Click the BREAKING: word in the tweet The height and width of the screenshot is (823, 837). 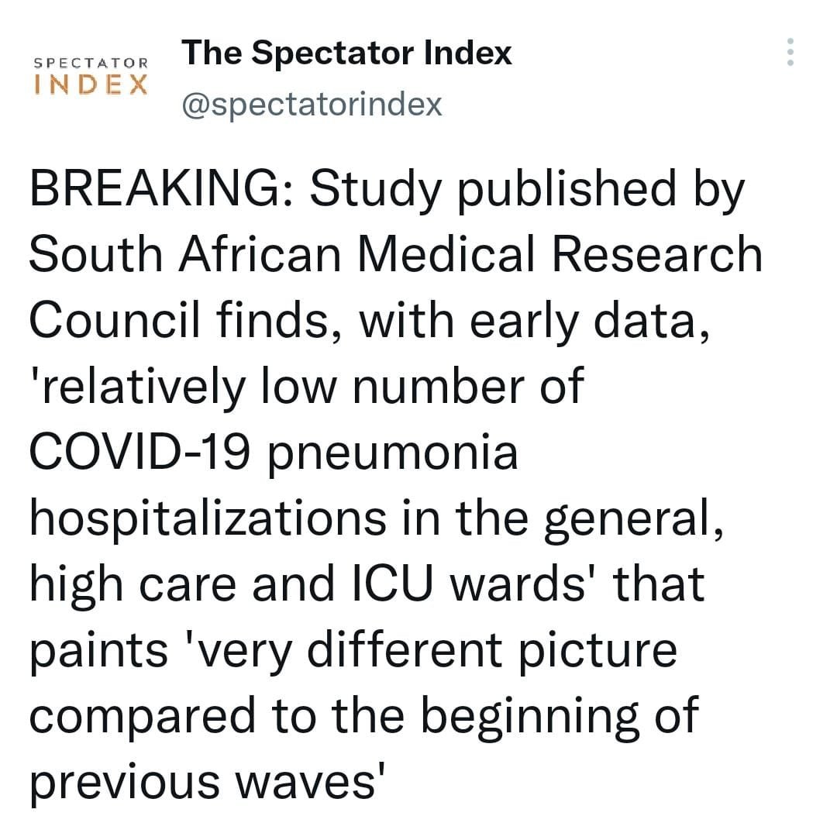click(160, 188)
